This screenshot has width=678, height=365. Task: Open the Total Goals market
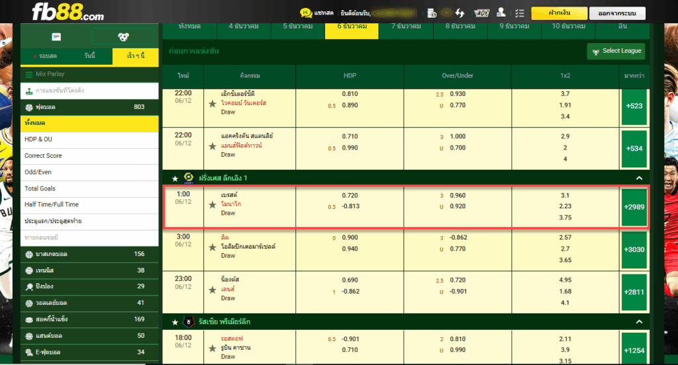point(89,188)
